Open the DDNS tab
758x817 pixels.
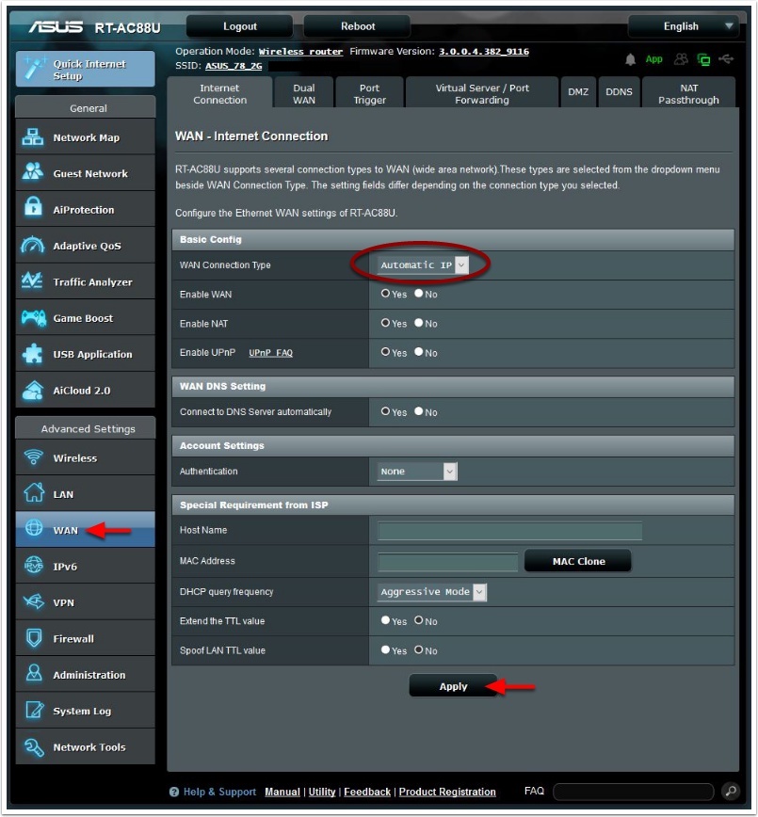[x=619, y=92]
